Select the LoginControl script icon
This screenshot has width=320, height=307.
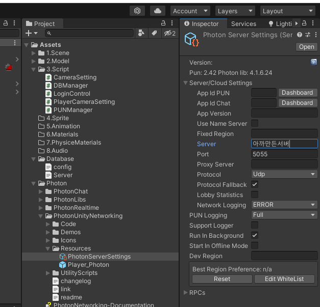click(48, 94)
